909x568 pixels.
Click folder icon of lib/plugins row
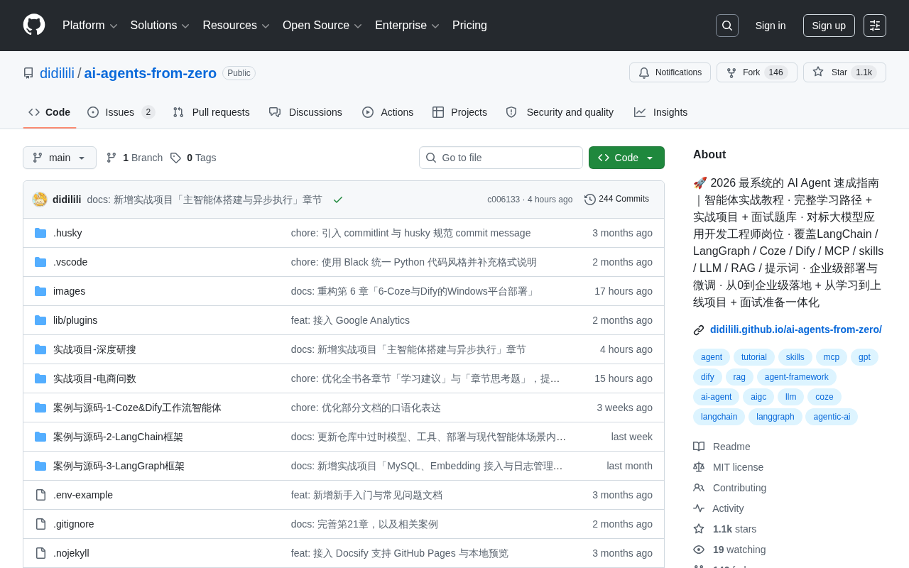40,320
